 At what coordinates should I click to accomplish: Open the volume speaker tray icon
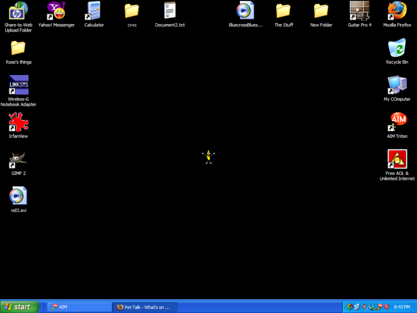pos(364,307)
